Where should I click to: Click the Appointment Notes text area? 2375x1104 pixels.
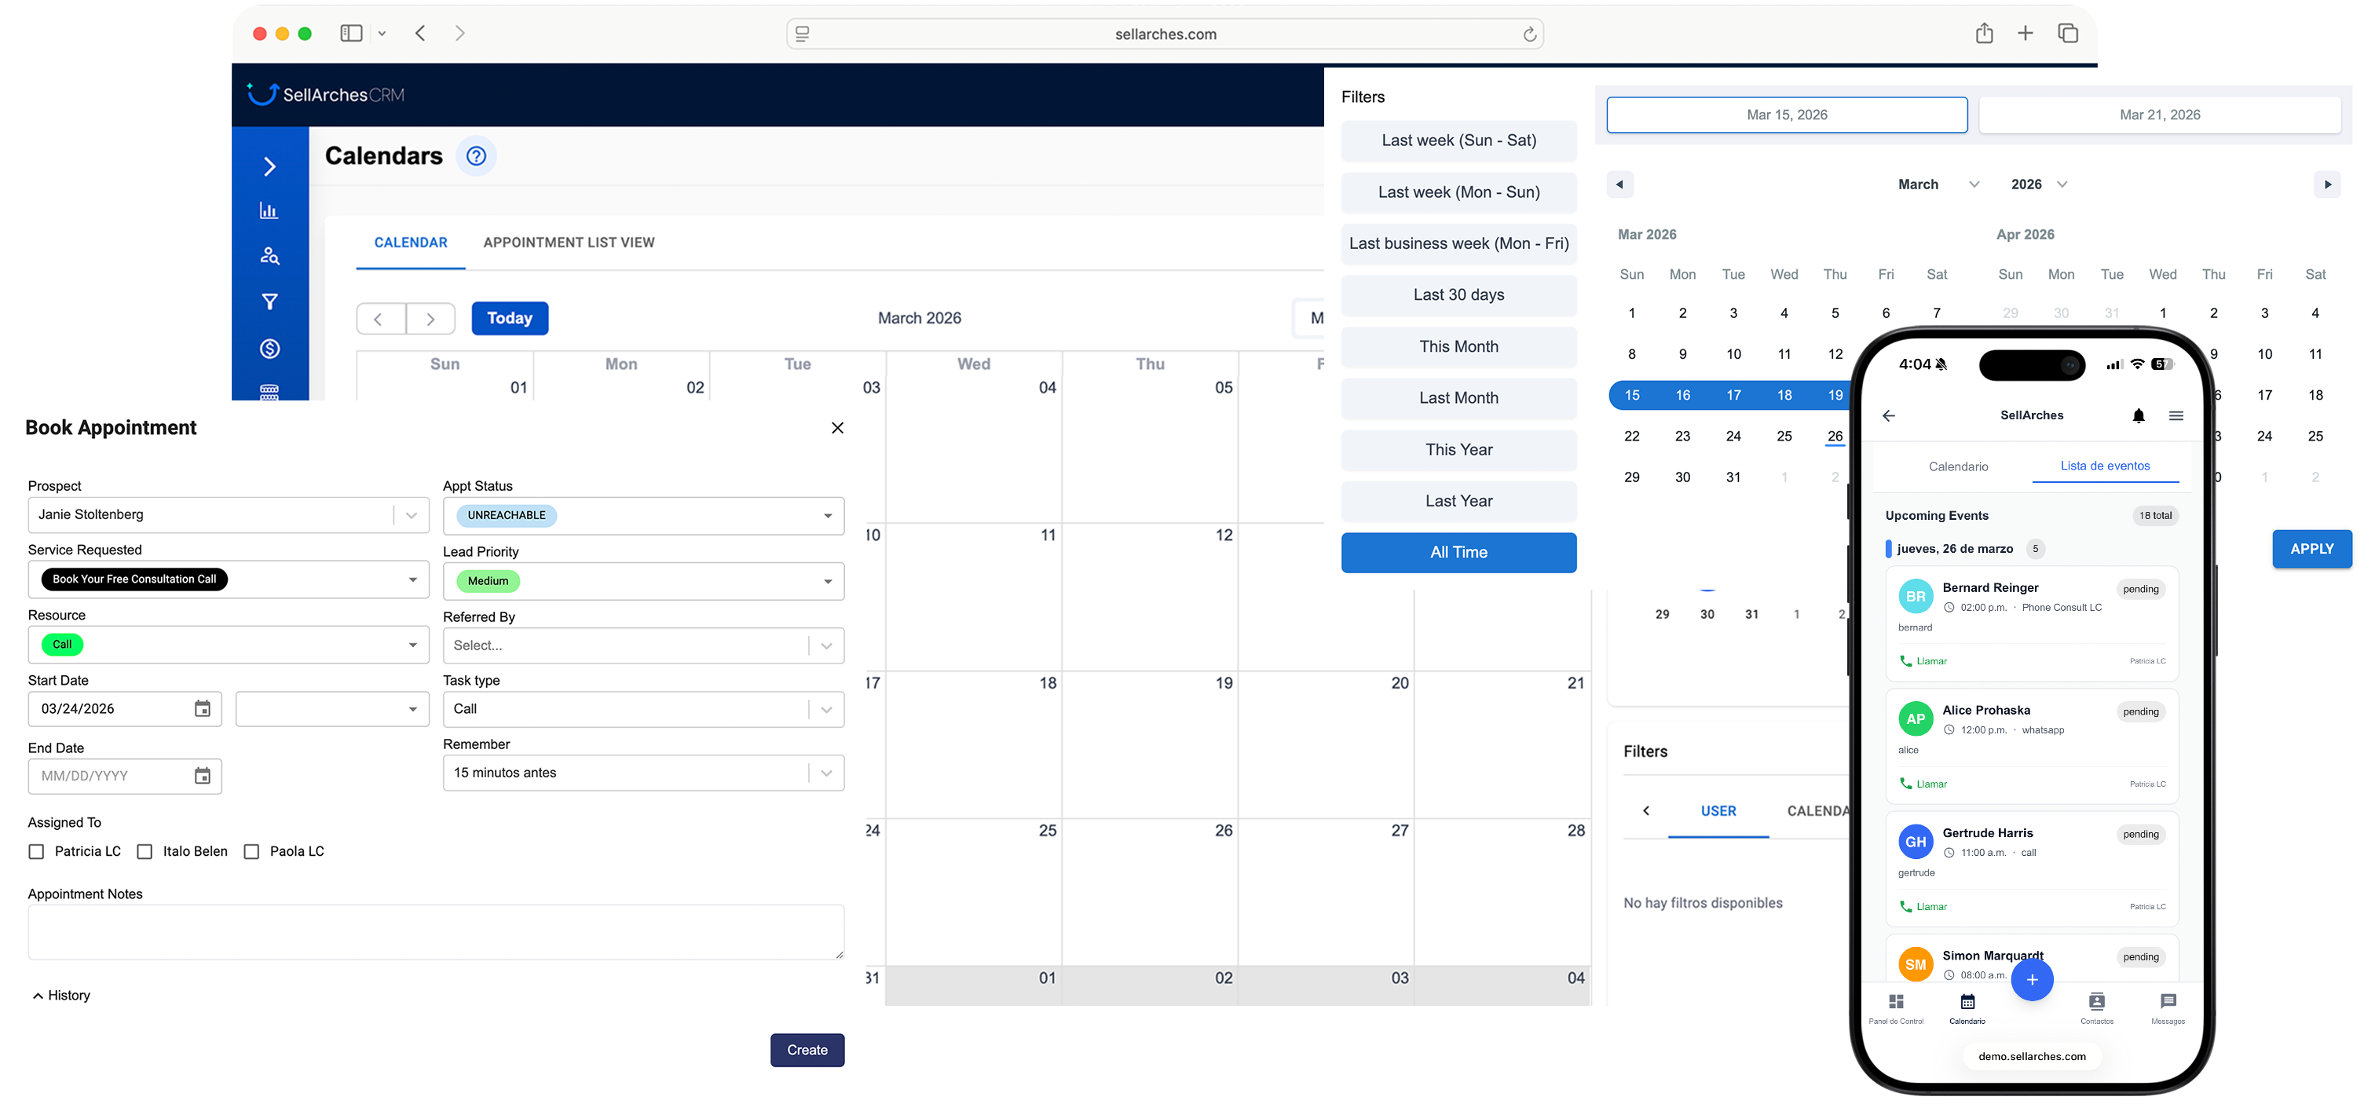coord(435,933)
